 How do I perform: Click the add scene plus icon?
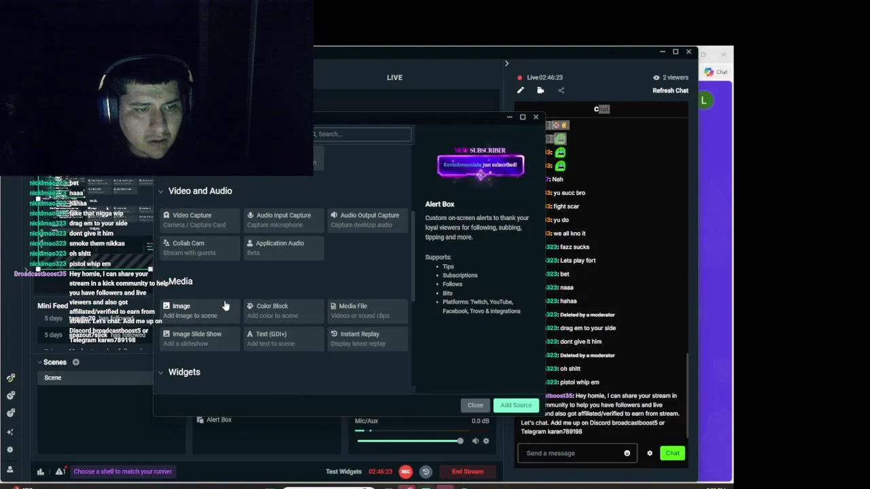point(75,362)
